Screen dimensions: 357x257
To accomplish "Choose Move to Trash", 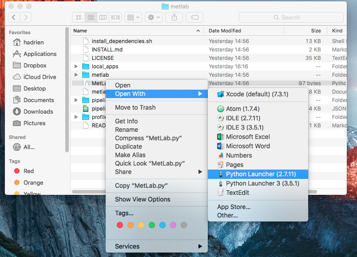I will pos(157,107).
